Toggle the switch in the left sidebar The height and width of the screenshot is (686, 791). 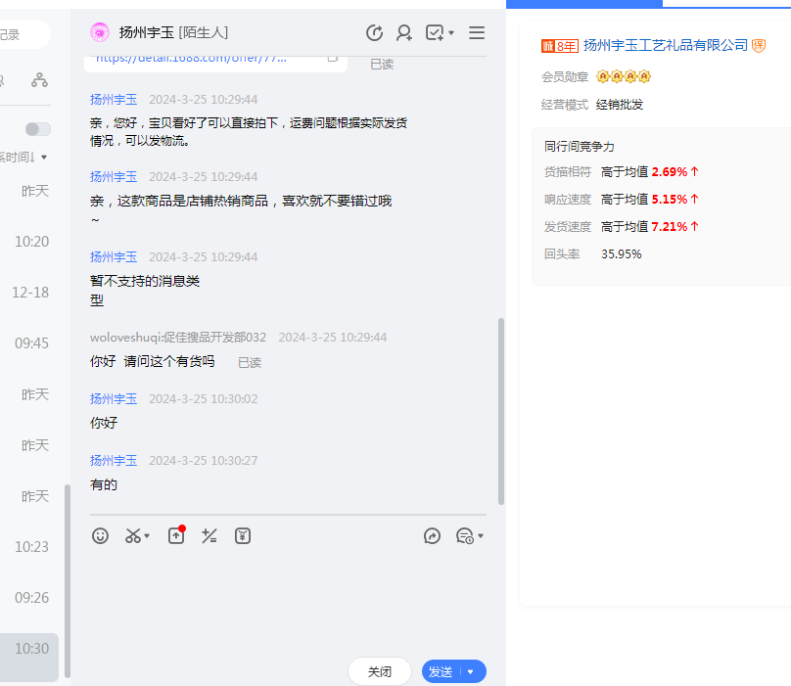(38, 129)
